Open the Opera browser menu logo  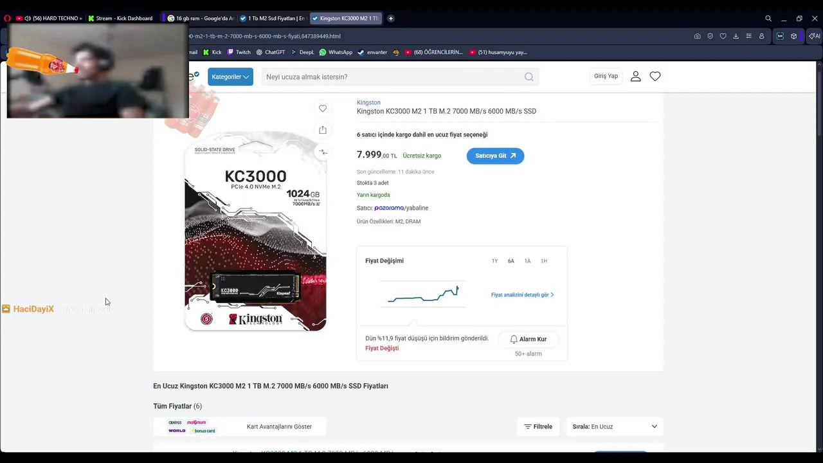(x=6, y=19)
